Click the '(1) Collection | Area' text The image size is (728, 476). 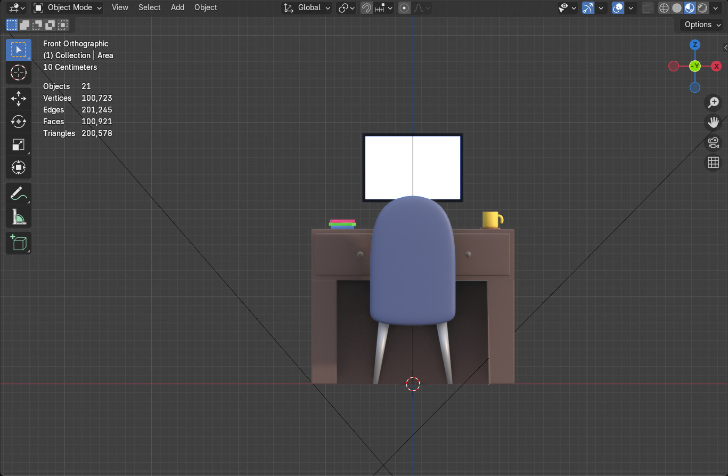click(78, 55)
